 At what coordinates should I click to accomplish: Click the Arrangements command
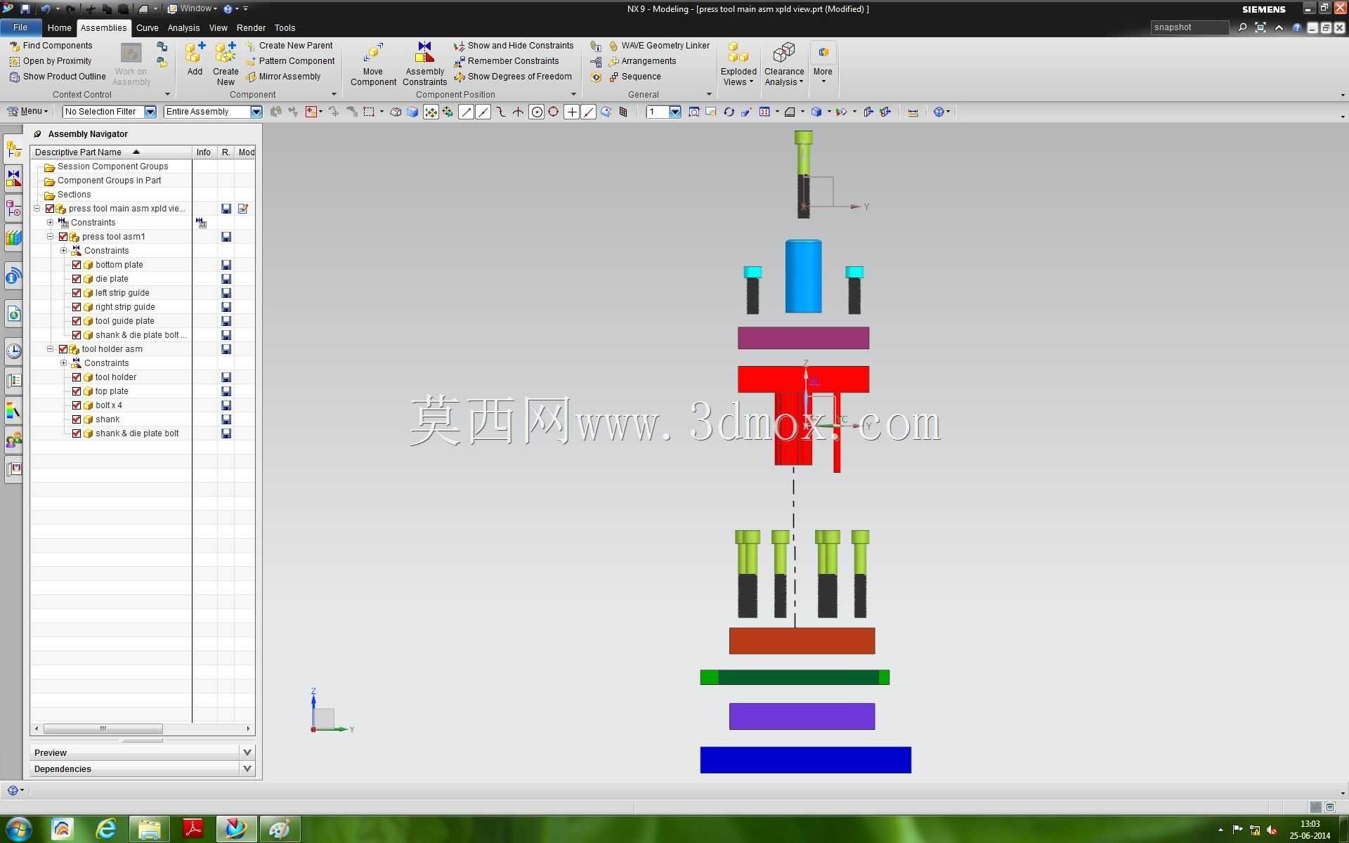[641, 61]
